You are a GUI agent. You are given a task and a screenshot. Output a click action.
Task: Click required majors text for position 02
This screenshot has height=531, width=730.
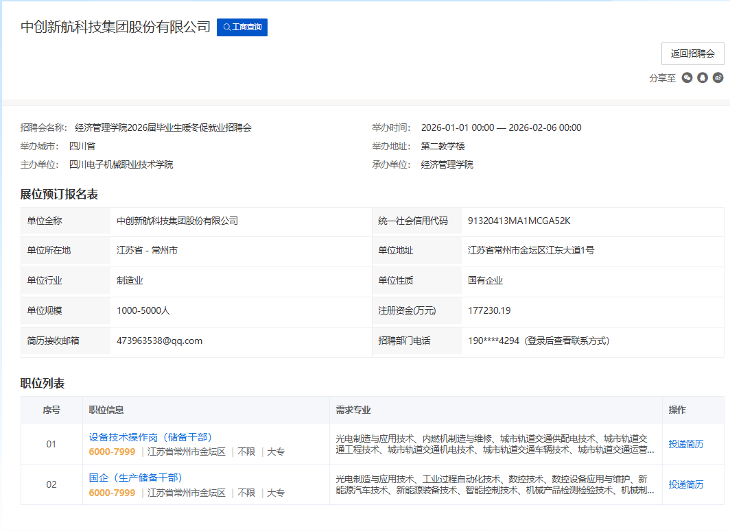pos(495,484)
